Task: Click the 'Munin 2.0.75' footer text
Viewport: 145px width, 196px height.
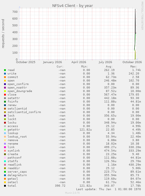Action: pyautogui.click(x=72, y=193)
